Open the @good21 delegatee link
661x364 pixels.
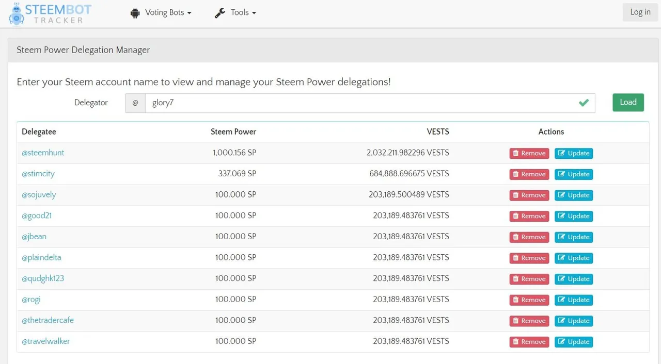pyautogui.click(x=37, y=216)
